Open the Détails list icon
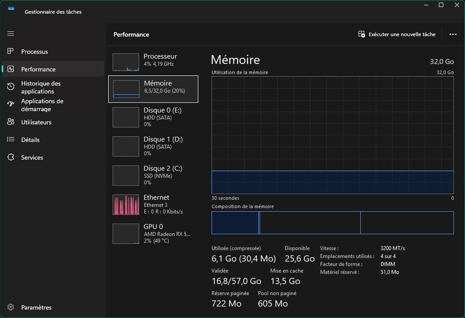 11,140
